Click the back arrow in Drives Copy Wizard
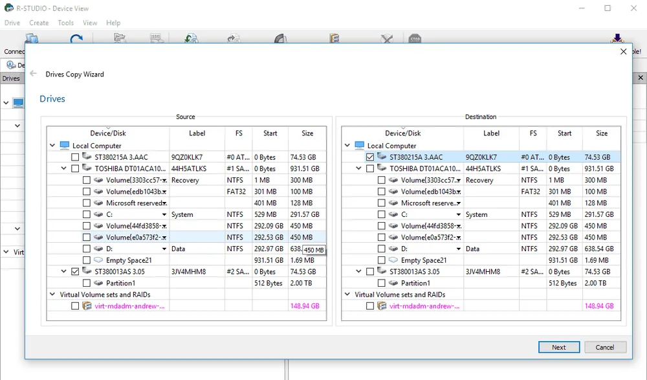This screenshot has height=380, width=647. [34, 74]
